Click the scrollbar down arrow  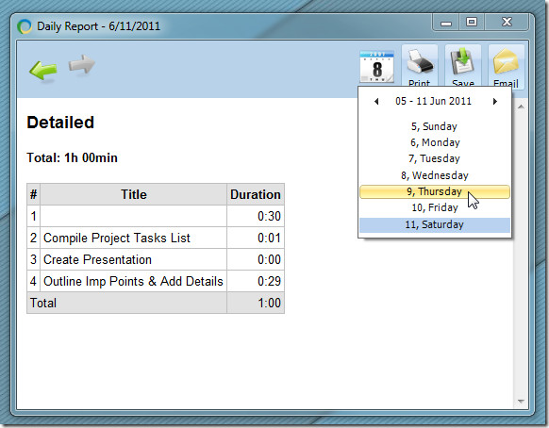[x=521, y=402]
